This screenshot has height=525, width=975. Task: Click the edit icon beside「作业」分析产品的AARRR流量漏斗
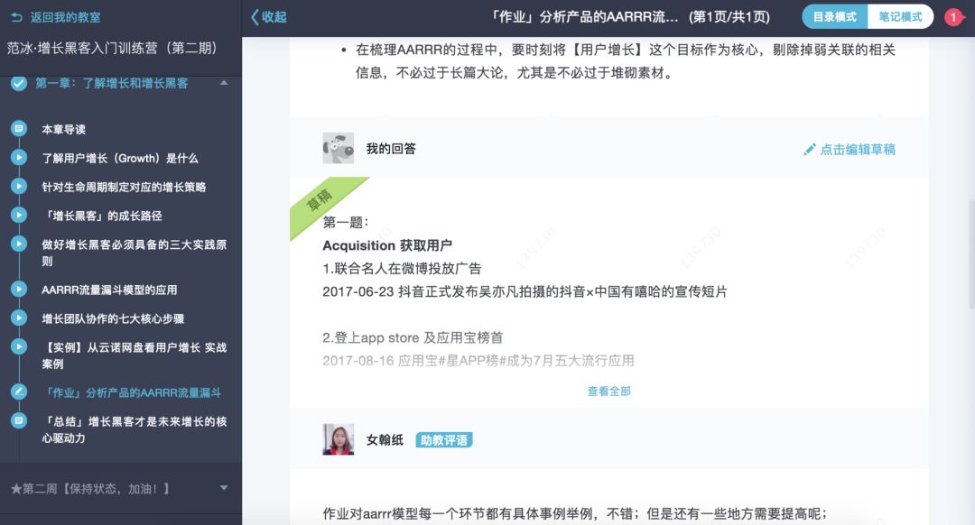pyautogui.click(x=19, y=392)
